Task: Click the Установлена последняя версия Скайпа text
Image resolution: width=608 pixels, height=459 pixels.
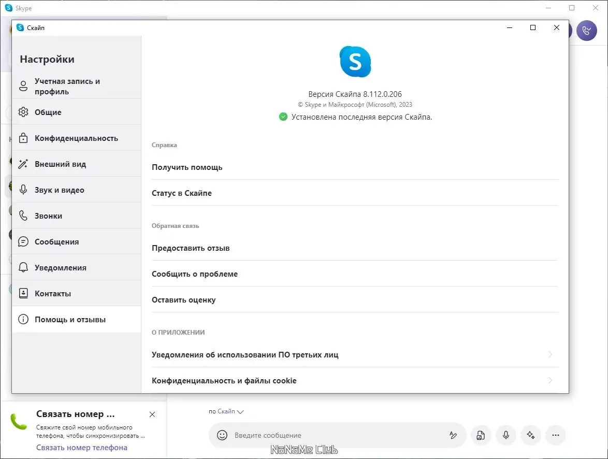Action: tap(362, 117)
